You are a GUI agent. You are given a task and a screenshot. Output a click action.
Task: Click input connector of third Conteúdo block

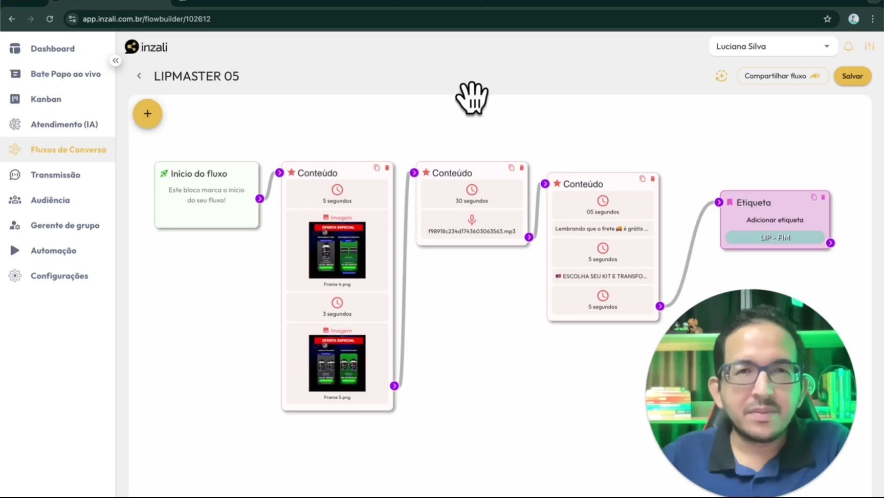coord(545,184)
